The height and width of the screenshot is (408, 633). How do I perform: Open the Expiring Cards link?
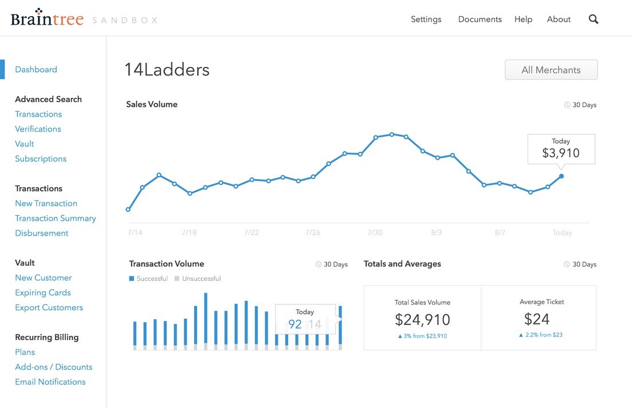(43, 293)
